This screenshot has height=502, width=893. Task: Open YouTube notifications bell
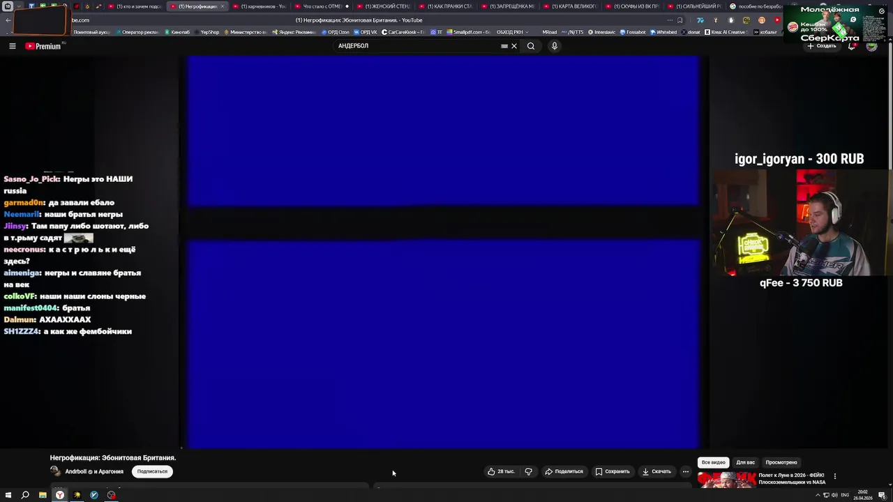(852, 46)
